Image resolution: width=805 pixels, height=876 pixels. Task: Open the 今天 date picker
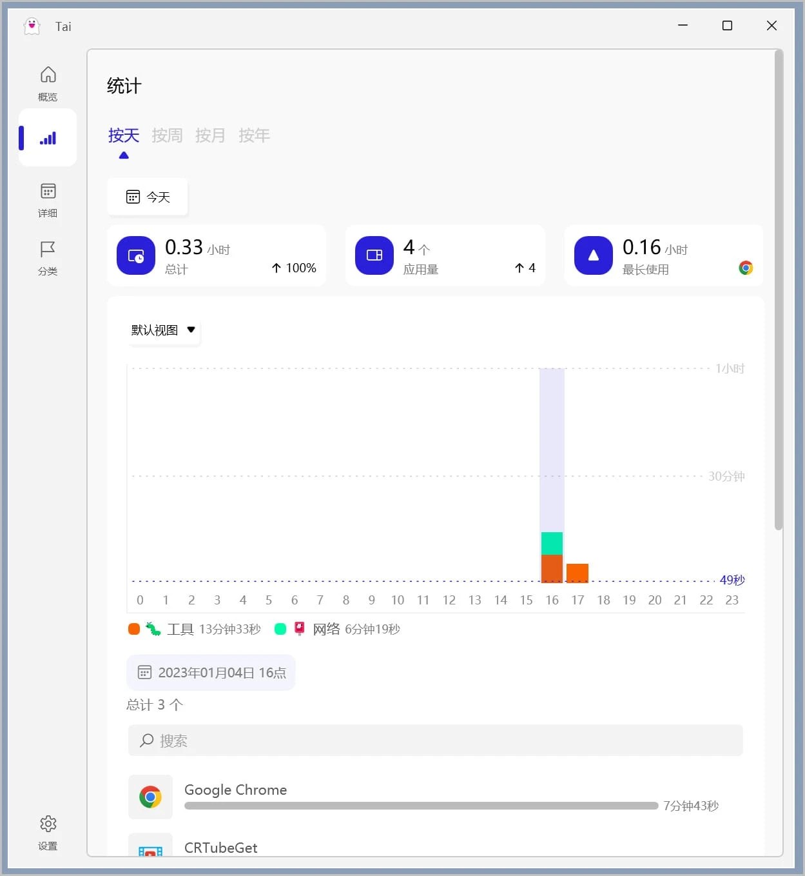click(148, 197)
